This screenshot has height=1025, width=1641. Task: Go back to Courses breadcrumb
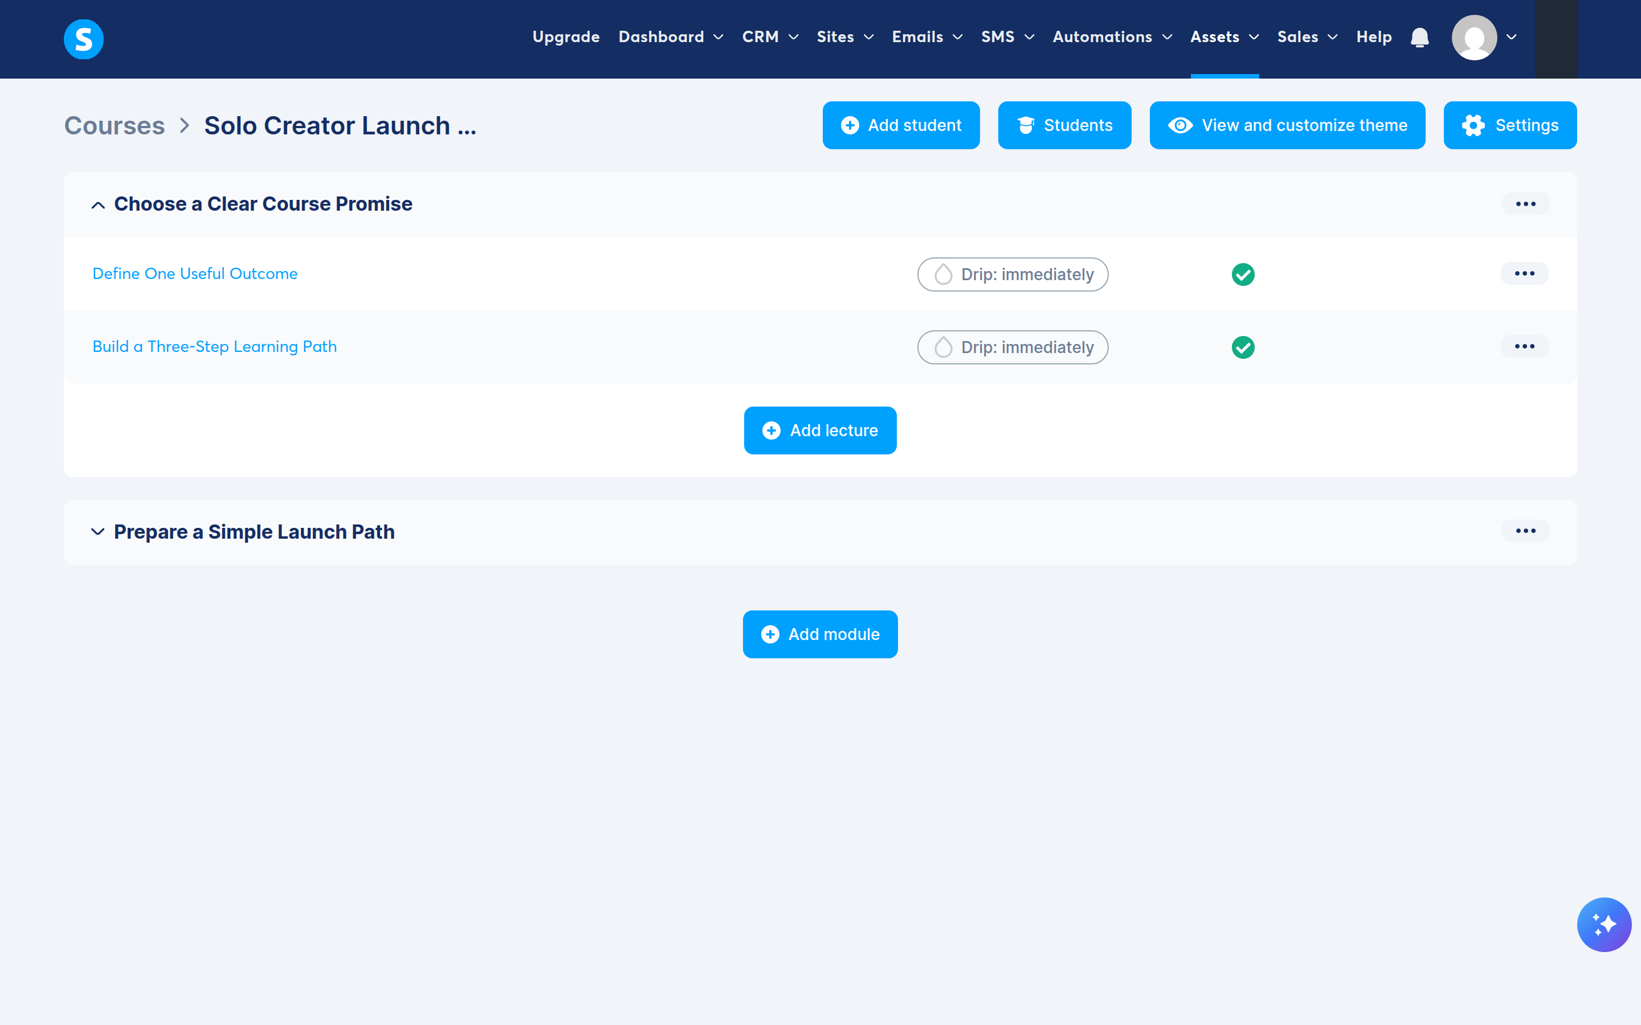tap(115, 125)
